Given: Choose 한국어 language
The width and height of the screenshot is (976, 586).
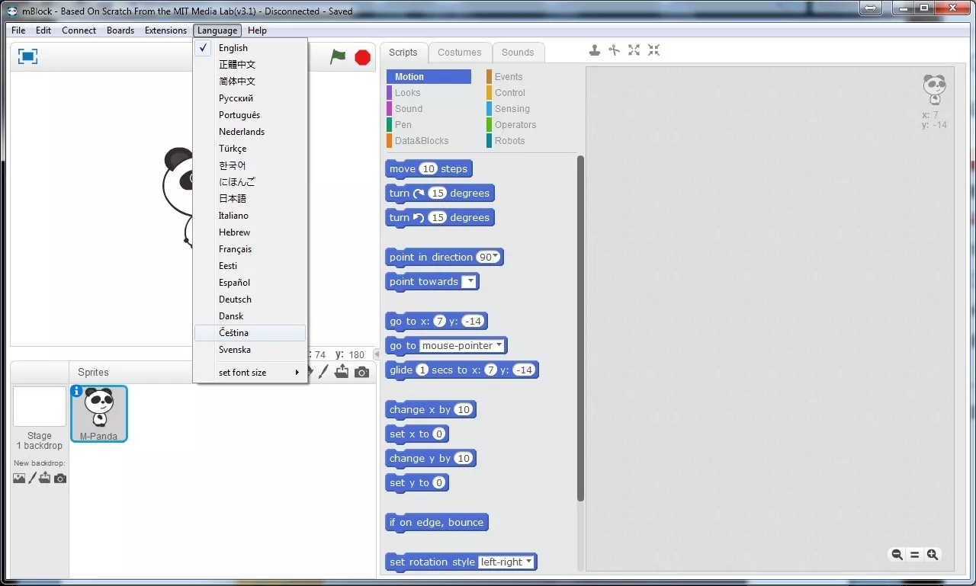Looking at the screenshot, I should pos(251,165).
